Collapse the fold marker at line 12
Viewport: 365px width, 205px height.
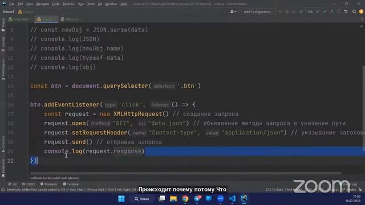(x=27, y=67)
